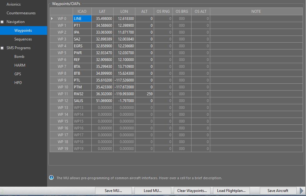Click the ALT cell for RW32 waypoint

[144, 94]
